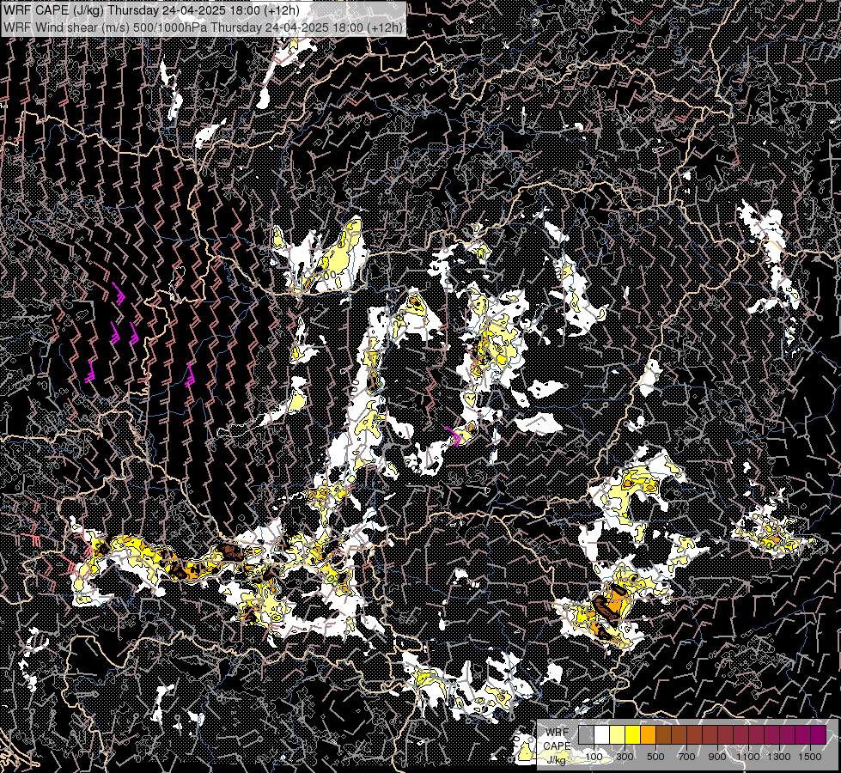Viewport: 841px width, 773px height.
Task: Select the gray swatch in the CAPE legend
Action: coord(586,734)
